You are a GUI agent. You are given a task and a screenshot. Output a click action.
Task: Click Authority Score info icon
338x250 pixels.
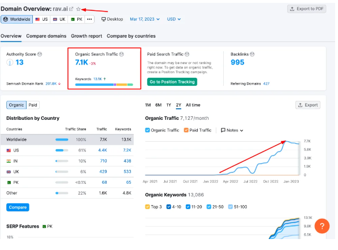tap(40, 54)
